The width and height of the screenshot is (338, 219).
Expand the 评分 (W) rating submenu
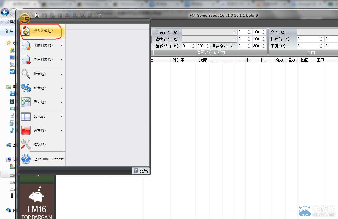pos(42,88)
